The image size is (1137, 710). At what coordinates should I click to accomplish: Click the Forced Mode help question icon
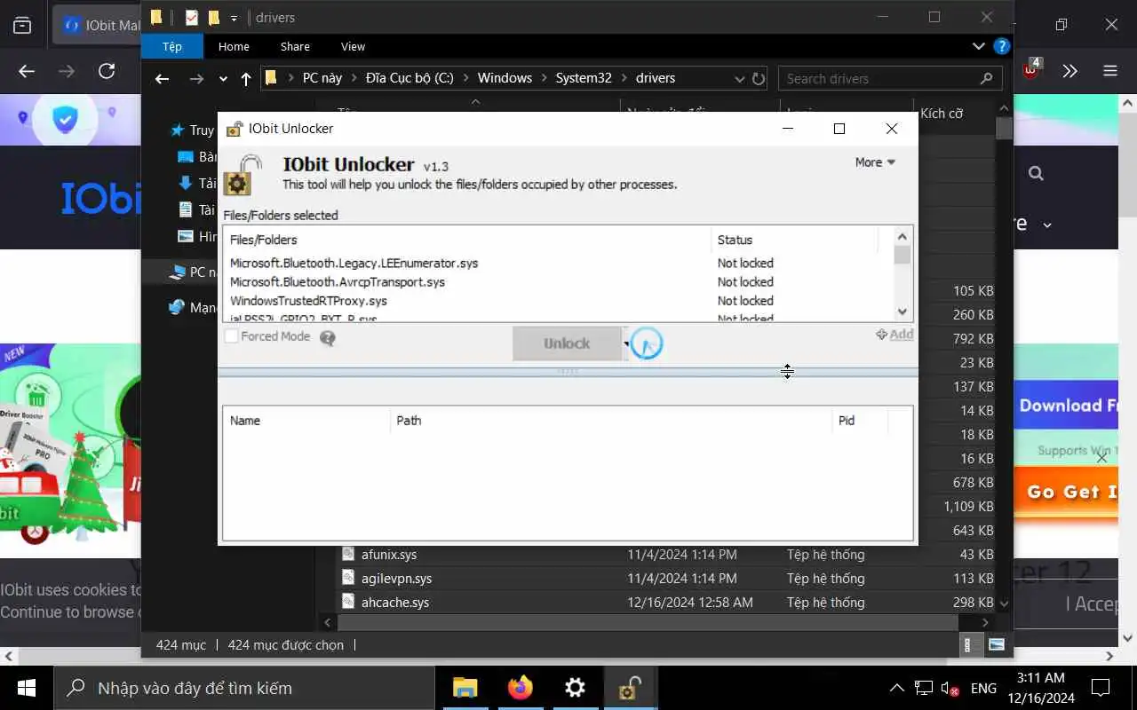tap(328, 338)
